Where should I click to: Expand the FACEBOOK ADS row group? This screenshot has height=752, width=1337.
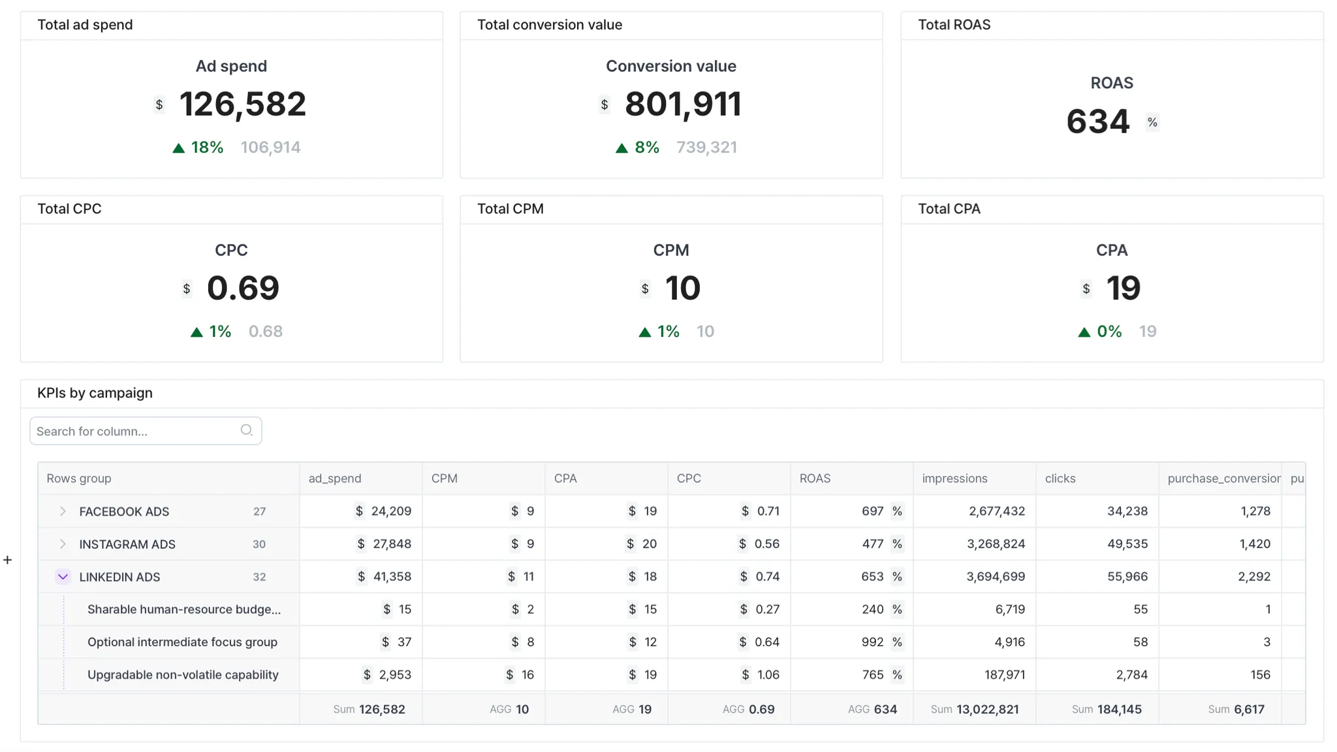[x=63, y=511]
